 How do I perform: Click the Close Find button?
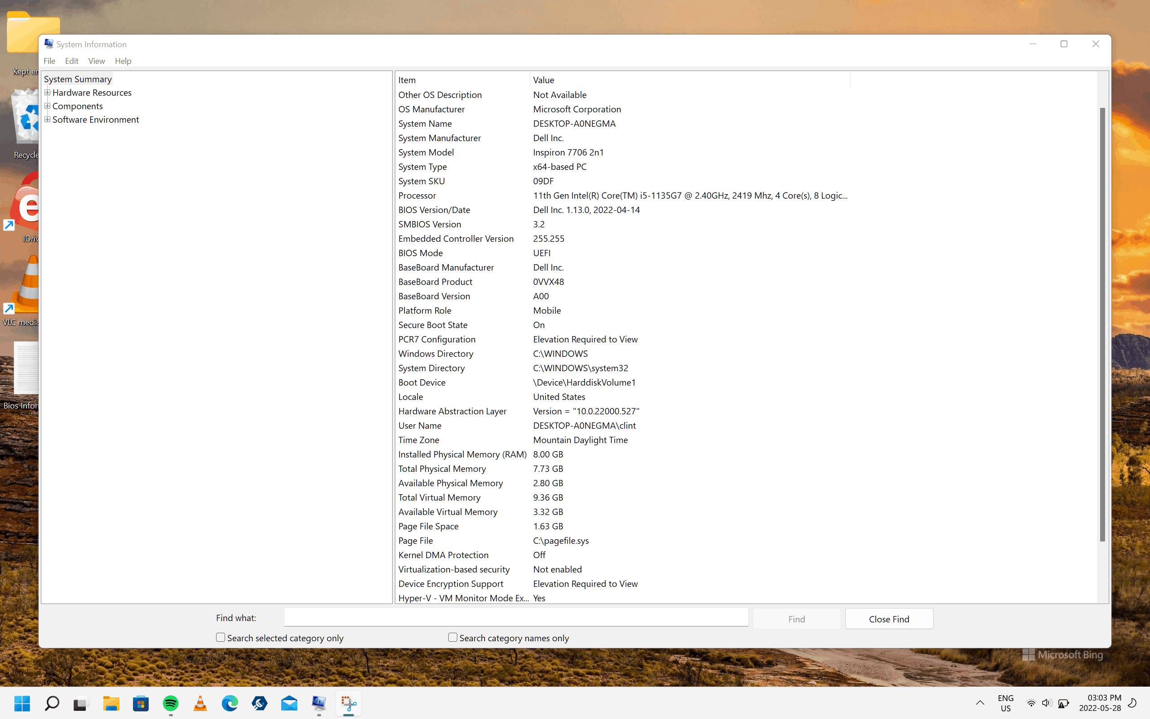[889, 619]
